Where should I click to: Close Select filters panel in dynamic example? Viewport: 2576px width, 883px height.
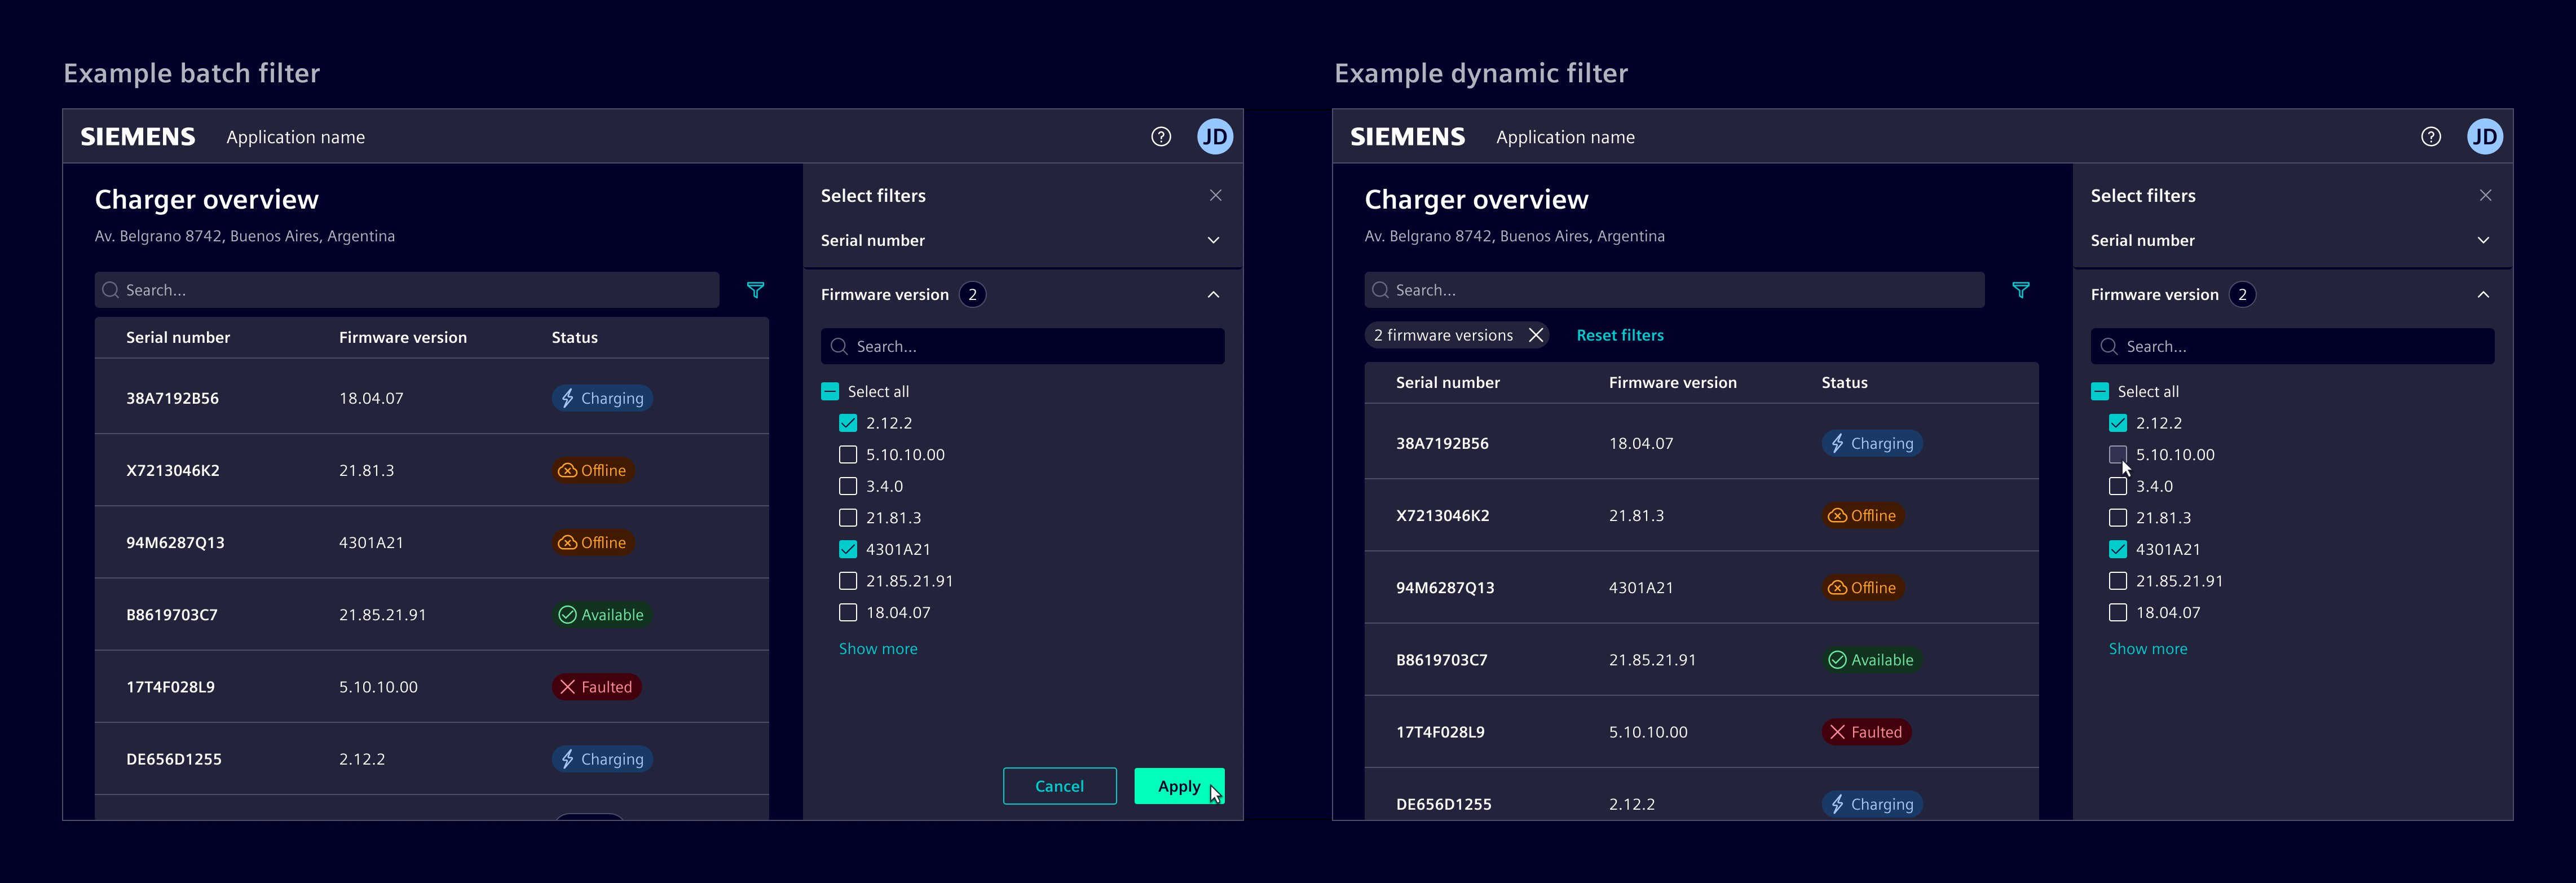tap(2485, 195)
